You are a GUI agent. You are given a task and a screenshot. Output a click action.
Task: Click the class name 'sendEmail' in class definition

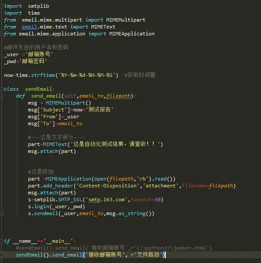[39, 89]
